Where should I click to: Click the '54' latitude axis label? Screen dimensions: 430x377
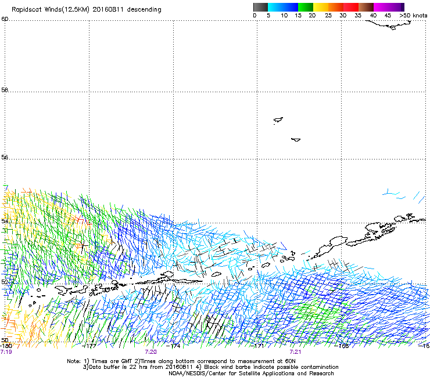pyautogui.click(x=5, y=221)
